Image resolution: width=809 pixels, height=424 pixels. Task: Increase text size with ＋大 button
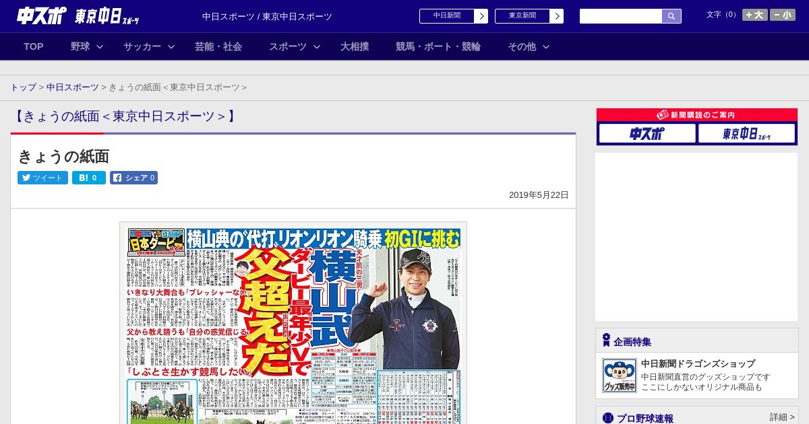[755, 15]
